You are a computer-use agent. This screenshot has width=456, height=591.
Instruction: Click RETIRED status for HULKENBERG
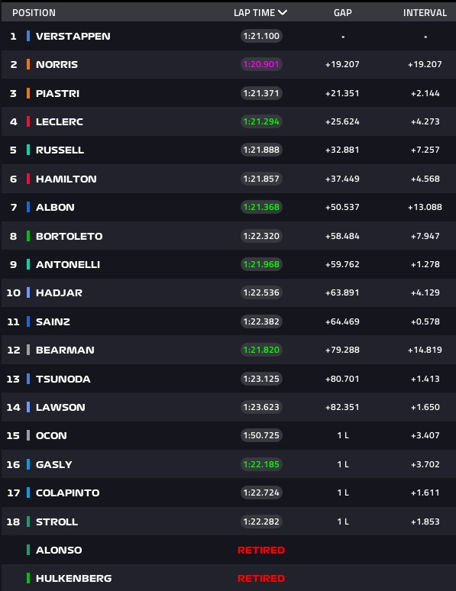pos(261,578)
